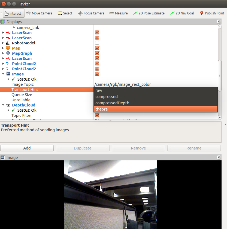
Task: Uncheck the Map display checkbox
Action: coord(97,48)
